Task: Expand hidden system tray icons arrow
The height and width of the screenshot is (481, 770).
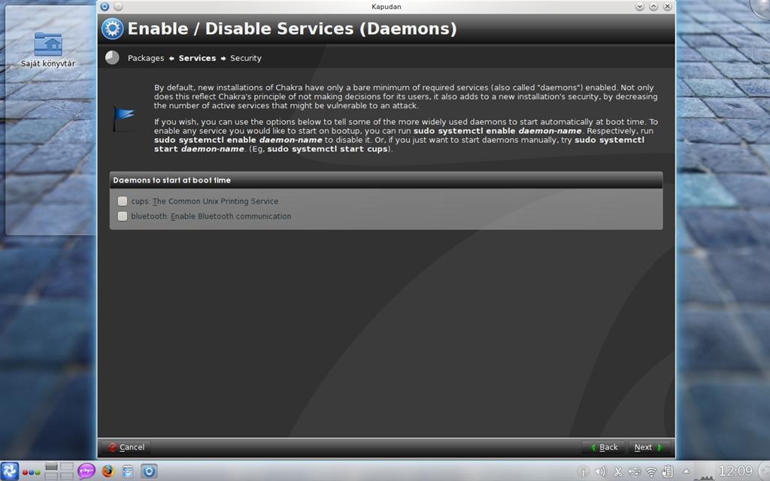Action: 686,472
